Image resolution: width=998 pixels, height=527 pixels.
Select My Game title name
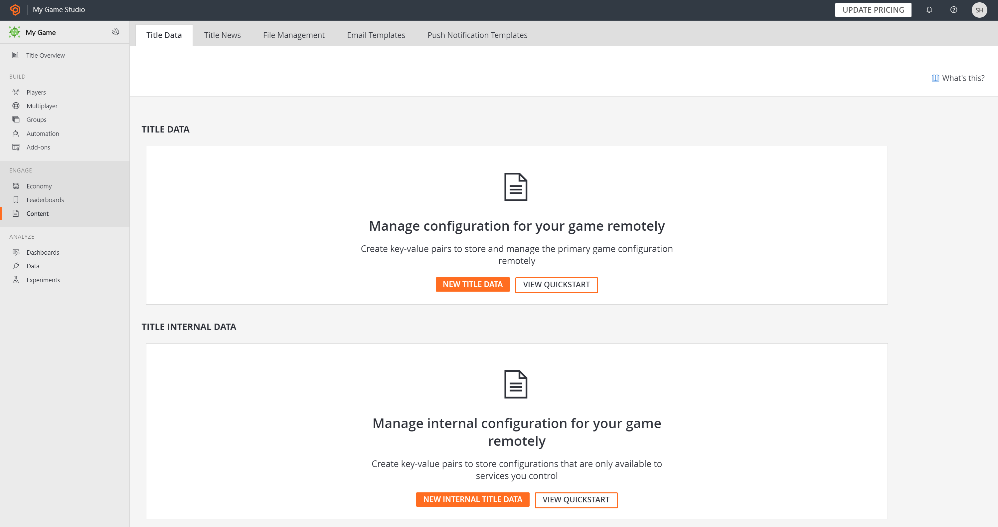click(x=41, y=33)
